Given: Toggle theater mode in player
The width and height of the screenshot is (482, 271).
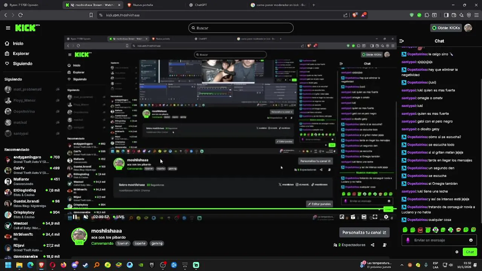Looking at the screenshot, I should click(364, 217).
